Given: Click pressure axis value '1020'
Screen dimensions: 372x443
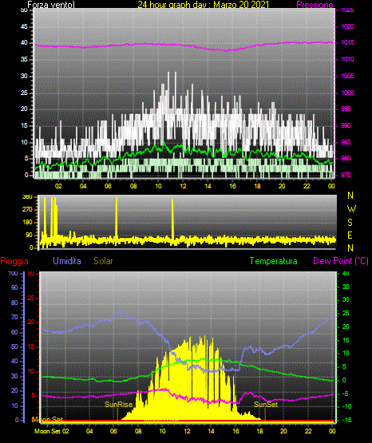Looking at the screenshot, I should (x=347, y=26).
